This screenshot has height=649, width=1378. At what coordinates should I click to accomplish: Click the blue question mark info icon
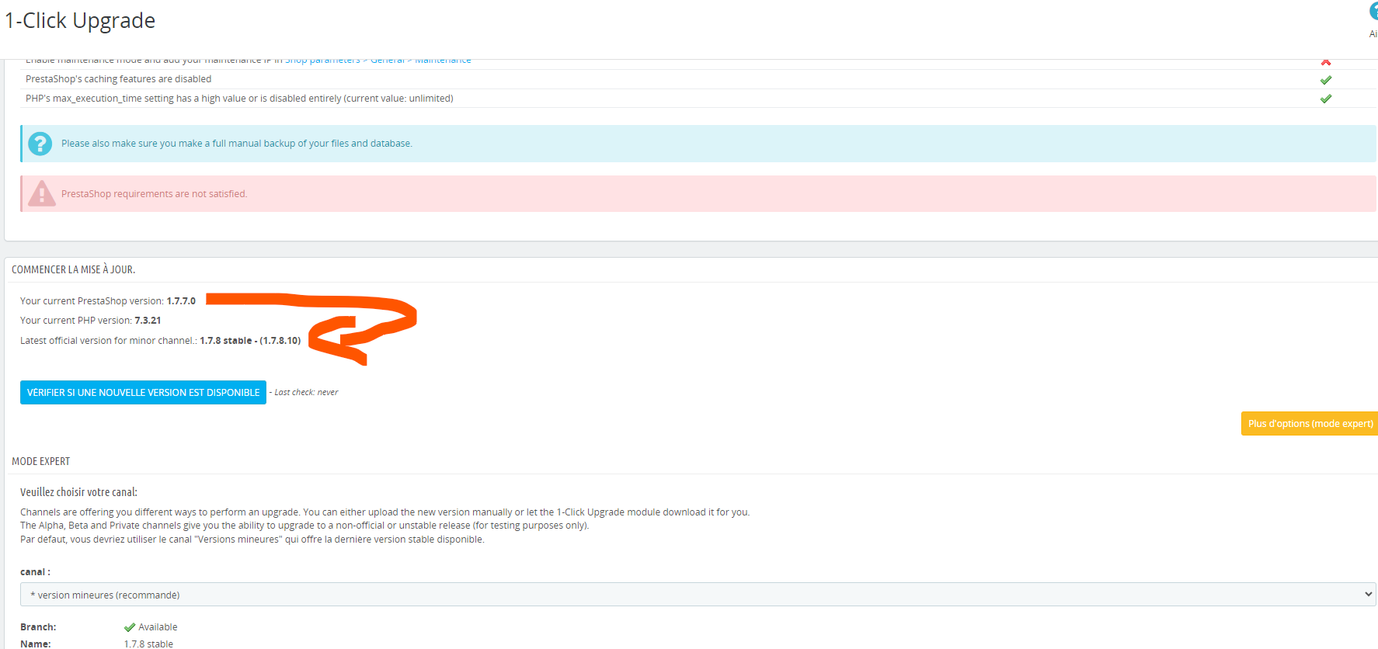(x=40, y=144)
